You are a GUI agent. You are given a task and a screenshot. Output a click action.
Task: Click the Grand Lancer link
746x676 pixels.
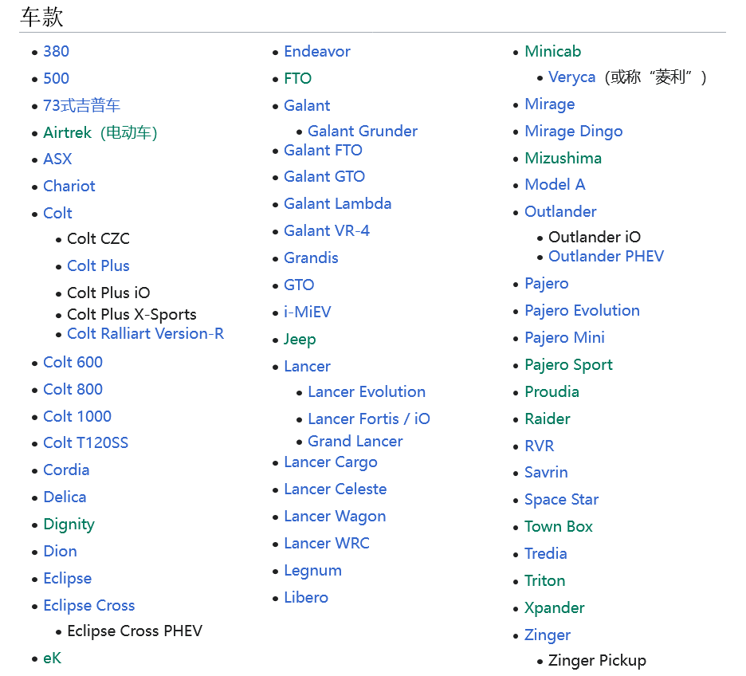click(x=355, y=442)
